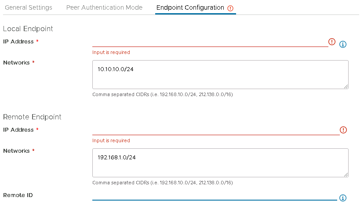Image resolution: width=364 pixels, height=219 pixels.
Task: Click the Local Networks box containing 10.10.10.0/24
Action: 220,75
